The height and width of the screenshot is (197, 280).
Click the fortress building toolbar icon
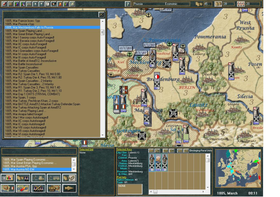[29, 4]
